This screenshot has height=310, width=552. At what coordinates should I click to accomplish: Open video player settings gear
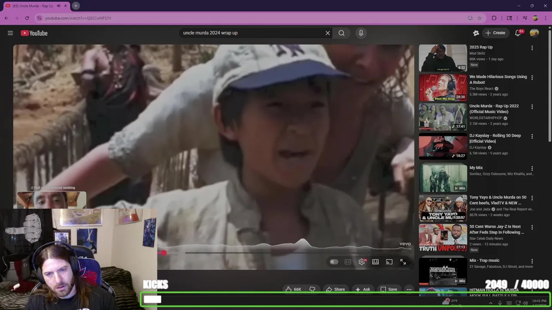pyautogui.click(x=362, y=262)
